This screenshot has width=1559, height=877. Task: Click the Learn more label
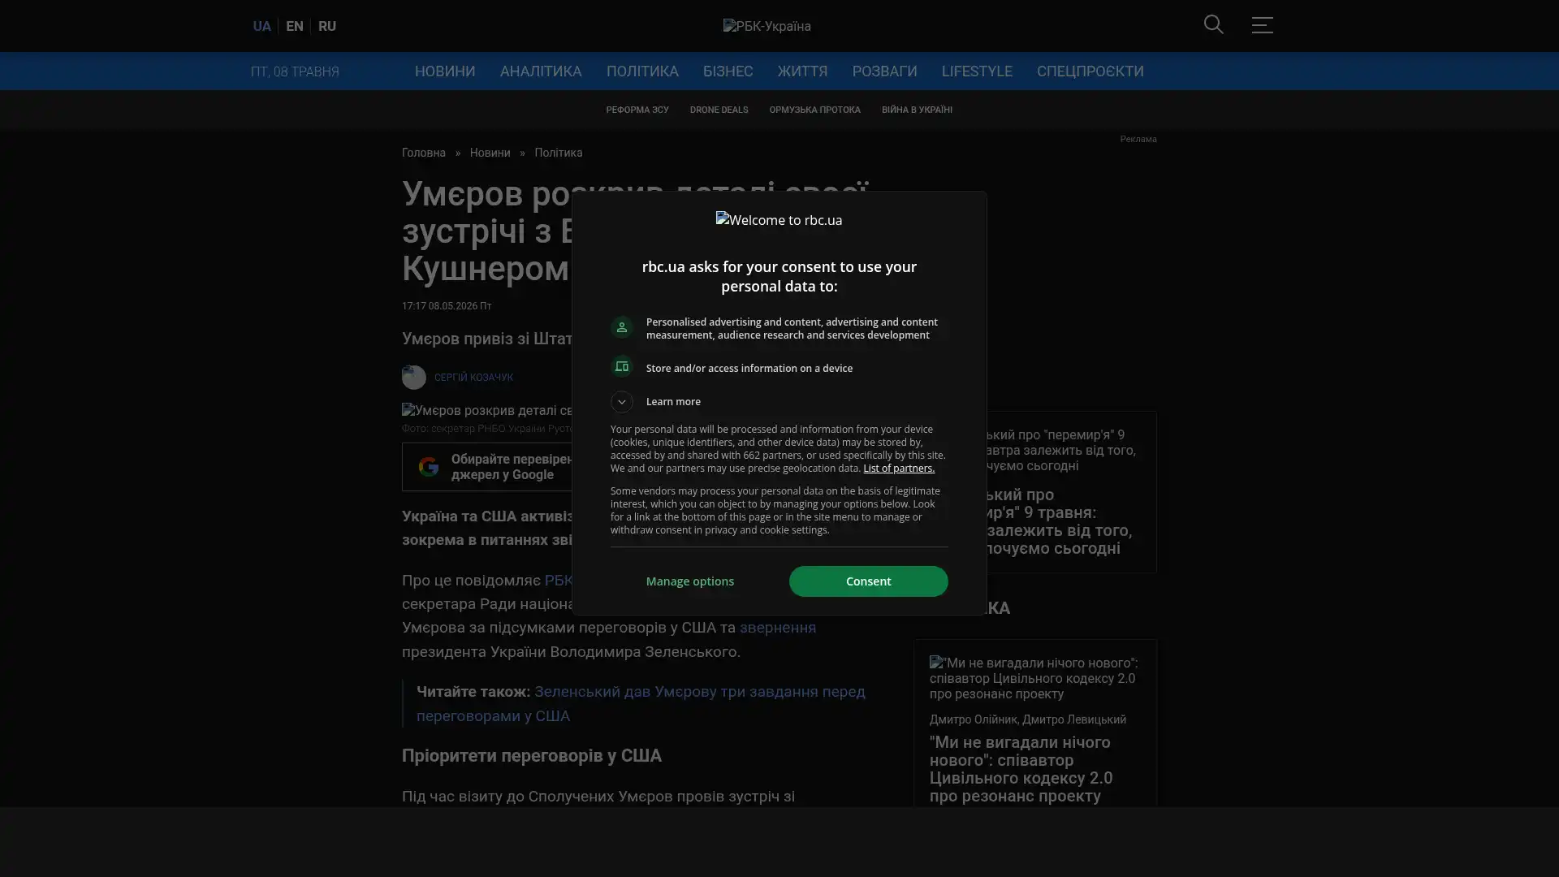673,402
